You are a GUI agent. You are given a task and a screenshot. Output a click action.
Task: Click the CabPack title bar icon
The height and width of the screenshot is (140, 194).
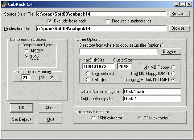click(4, 4)
